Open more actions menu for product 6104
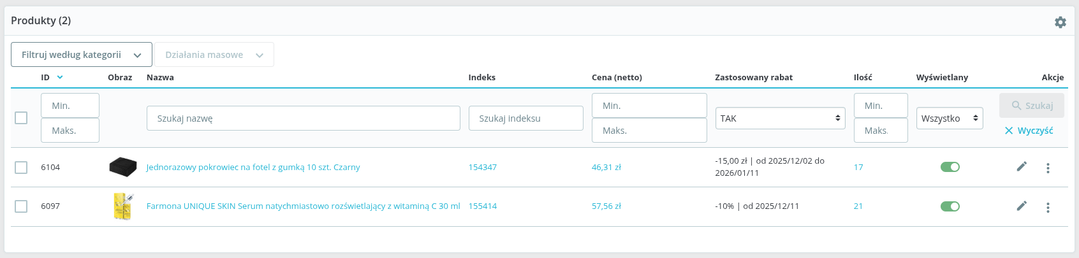This screenshot has height=258, width=1079. 1048,168
